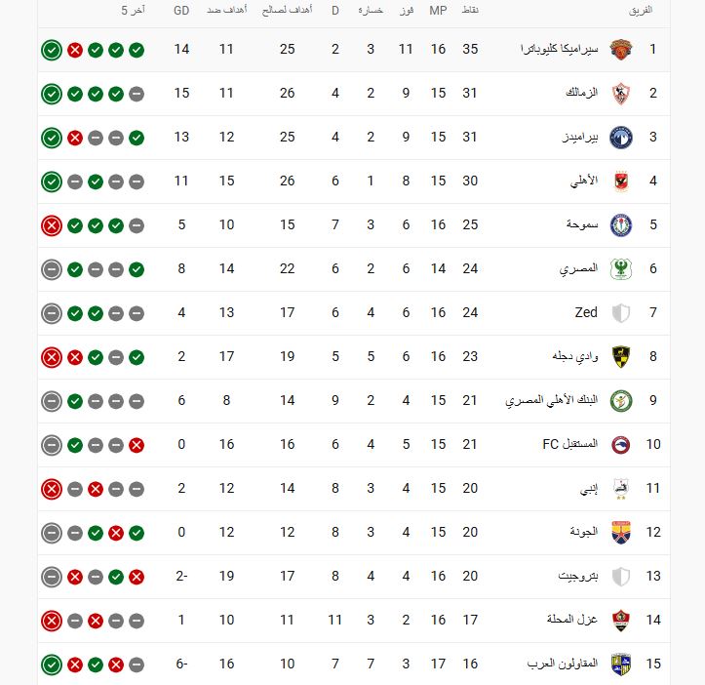Click the Zamalek club crest
Screen dimensions: 705x685
[x=620, y=94]
